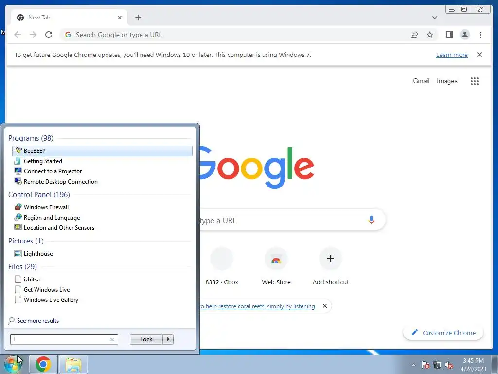498x374 pixels.
Task: Open Getting Started program
Action: [x=102, y=161]
